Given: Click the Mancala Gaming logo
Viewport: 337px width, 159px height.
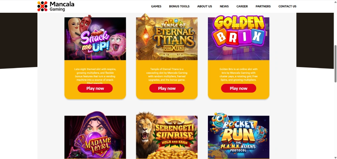Looking at the screenshot, I should point(56,6).
